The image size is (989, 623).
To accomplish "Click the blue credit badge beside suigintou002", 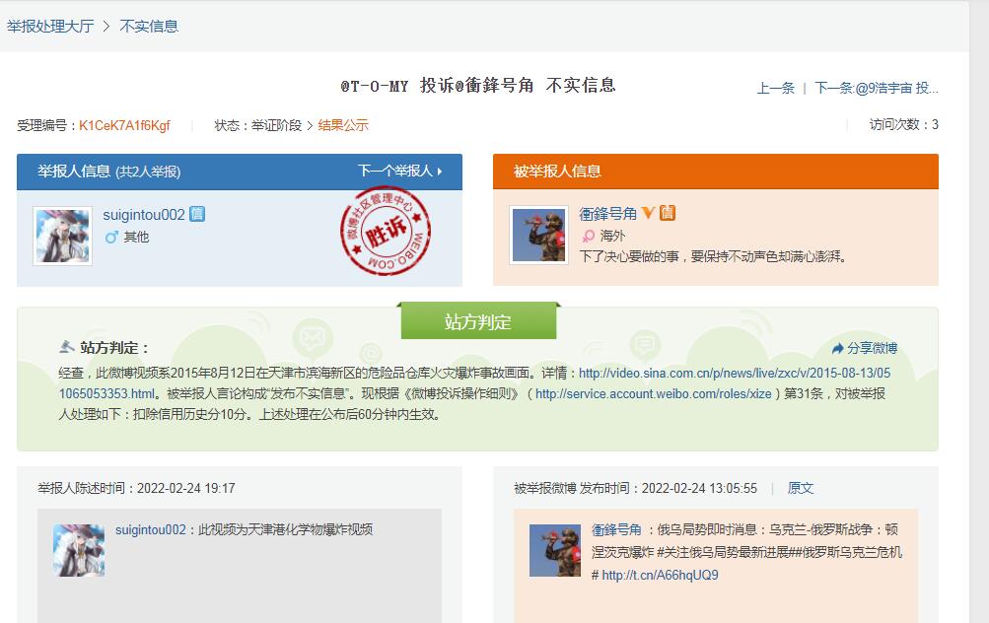I will [197, 214].
